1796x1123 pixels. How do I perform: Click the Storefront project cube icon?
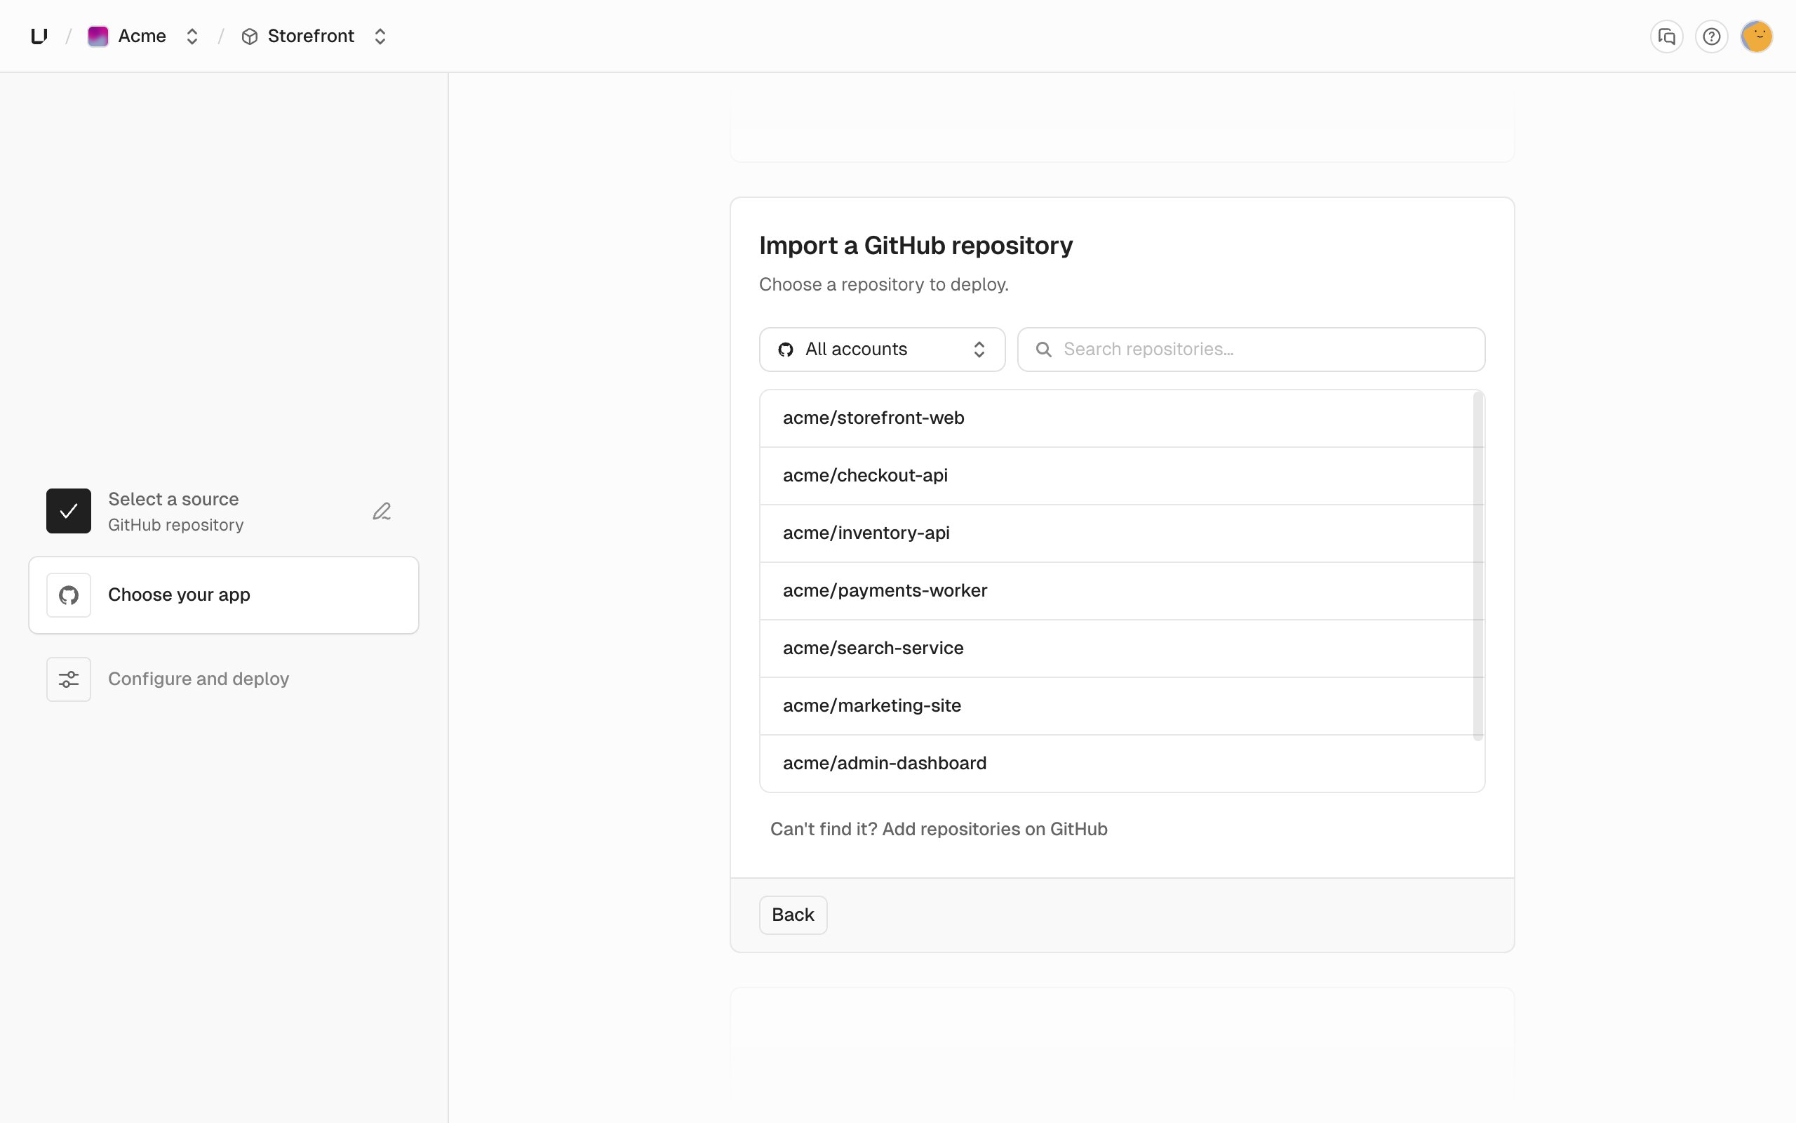(x=250, y=36)
